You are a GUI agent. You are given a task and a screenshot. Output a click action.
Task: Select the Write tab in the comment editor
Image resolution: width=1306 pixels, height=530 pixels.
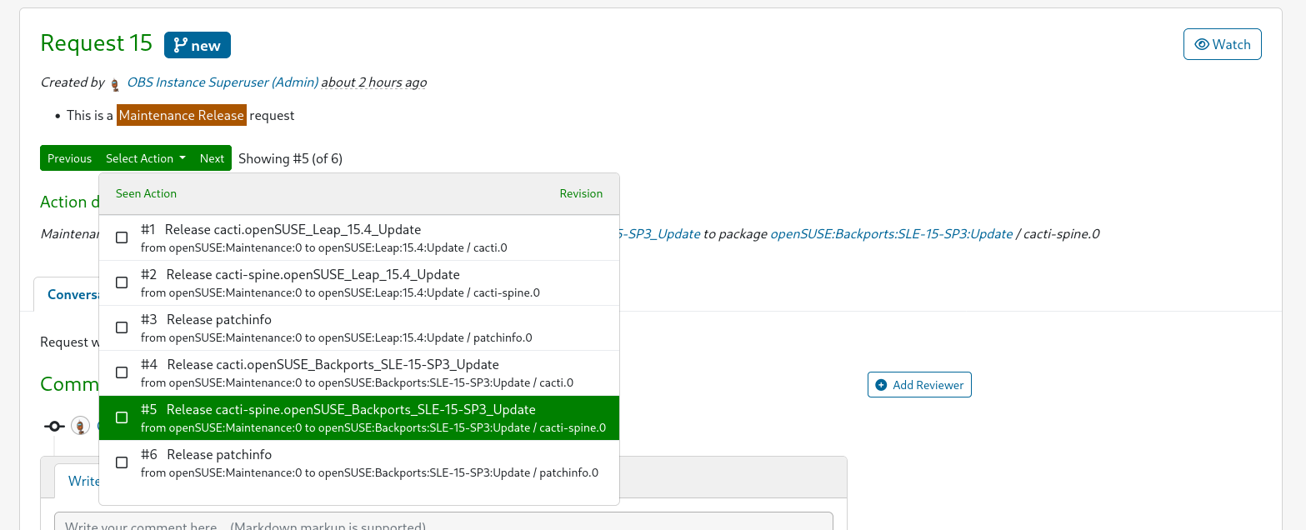tap(84, 481)
